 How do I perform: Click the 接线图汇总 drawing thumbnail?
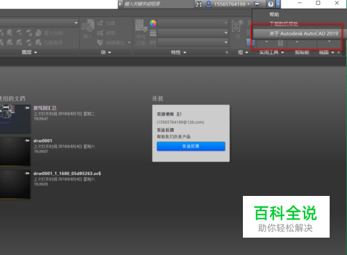[x=15, y=119]
